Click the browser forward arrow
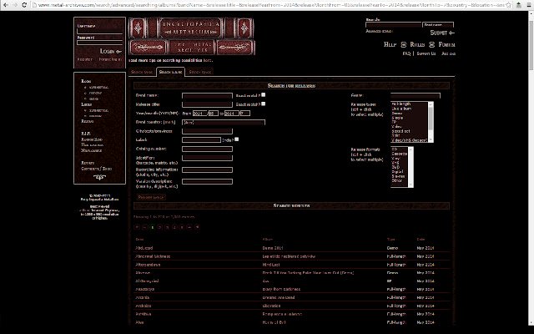 (x=15, y=5)
